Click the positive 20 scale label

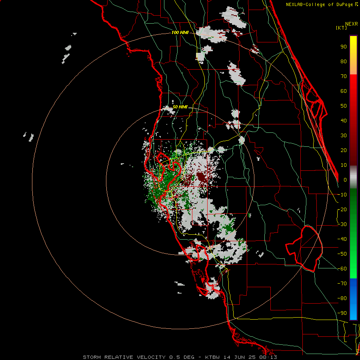(344, 150)
